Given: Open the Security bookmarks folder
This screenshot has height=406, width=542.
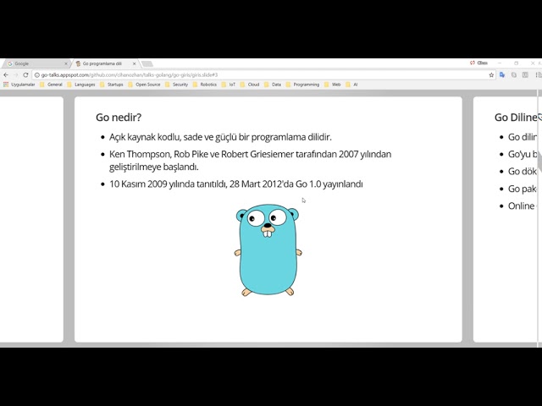Looking at the screenshot, I should tap(176, 85).
